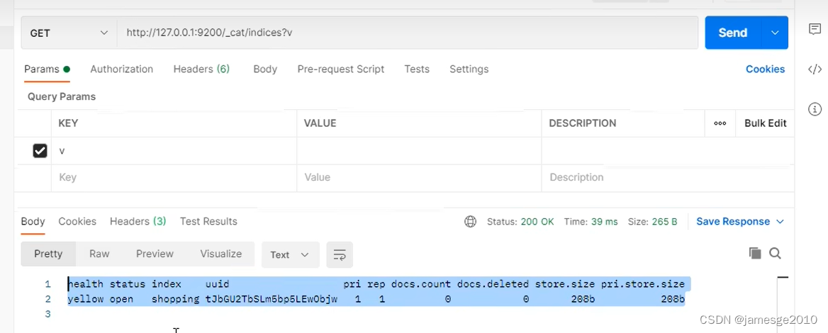The height and width of the screenshot is (333, 828).
Task: Switch to the Params tab
Action: (47, 69)
